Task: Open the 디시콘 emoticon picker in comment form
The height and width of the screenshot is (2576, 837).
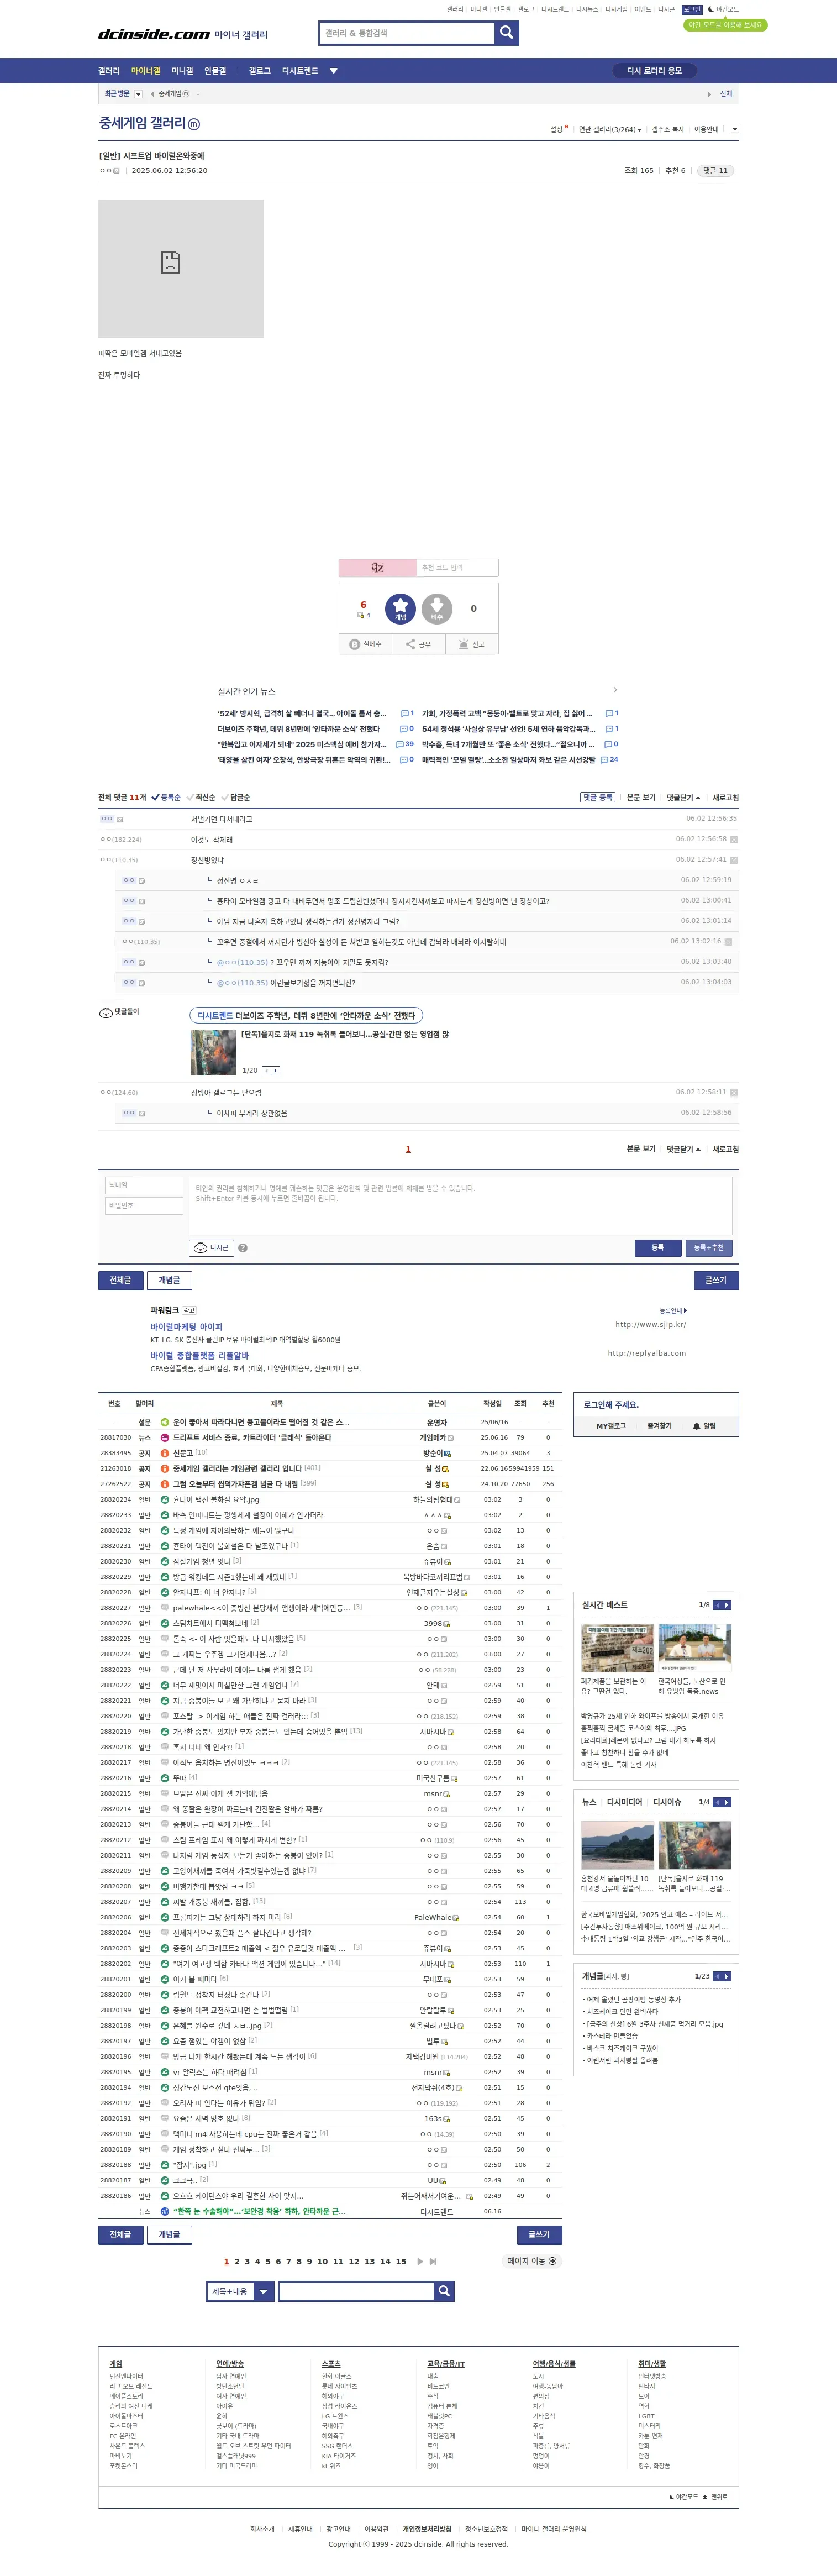Action: pos(212,1248)
